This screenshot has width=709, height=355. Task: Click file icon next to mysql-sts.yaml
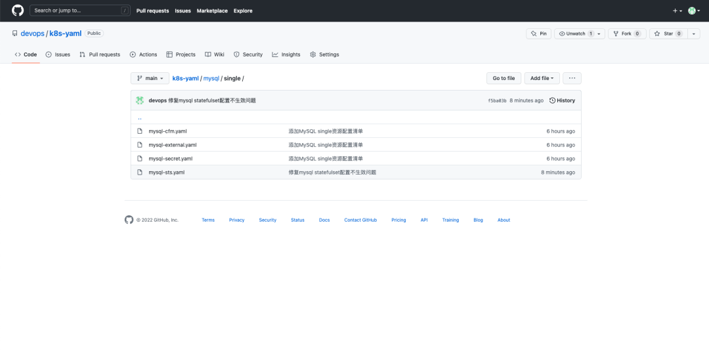click(140, 173)
